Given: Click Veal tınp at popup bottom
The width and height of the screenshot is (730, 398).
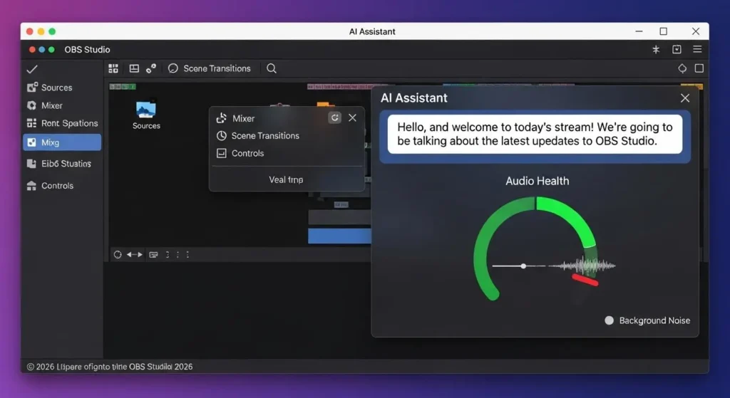Looking at the screenshot, I should click(x=286, y=179).
